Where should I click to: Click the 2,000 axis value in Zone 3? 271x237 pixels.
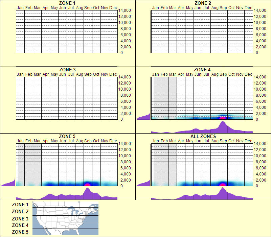pos(126,114)
